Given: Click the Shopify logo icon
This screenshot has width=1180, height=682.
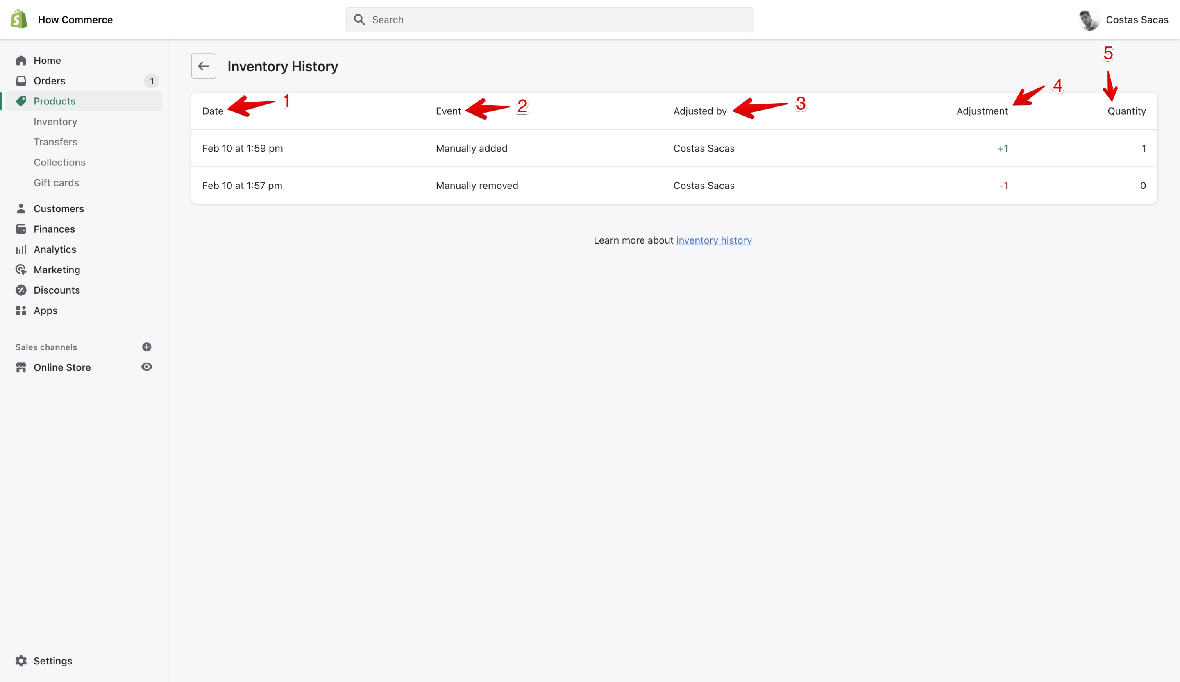Looking at the screenshot, I should click(19, 19).
